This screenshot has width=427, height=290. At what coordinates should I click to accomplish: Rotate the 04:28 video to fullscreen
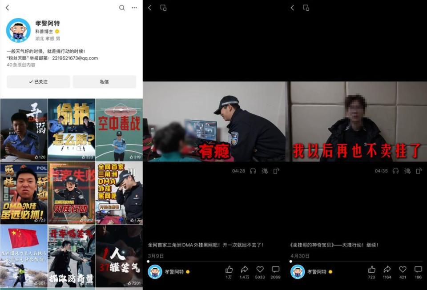tap(276, 171)
